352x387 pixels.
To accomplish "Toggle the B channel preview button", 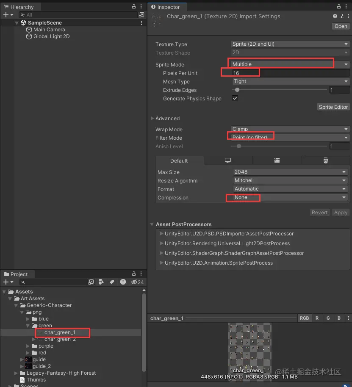I will click(x=339, y=318).
